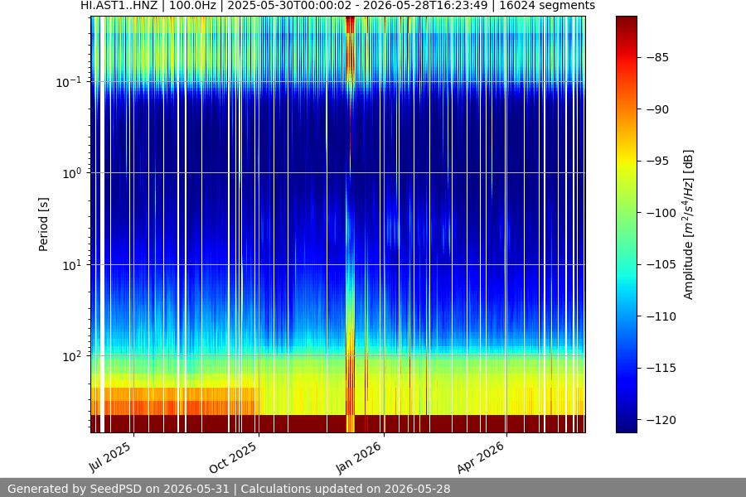Click the colorbar 'Amplitude [m²/s⁴/Hz] [dB]' label
This screenshot has height=497, width=746.
[x=689, y=224]
